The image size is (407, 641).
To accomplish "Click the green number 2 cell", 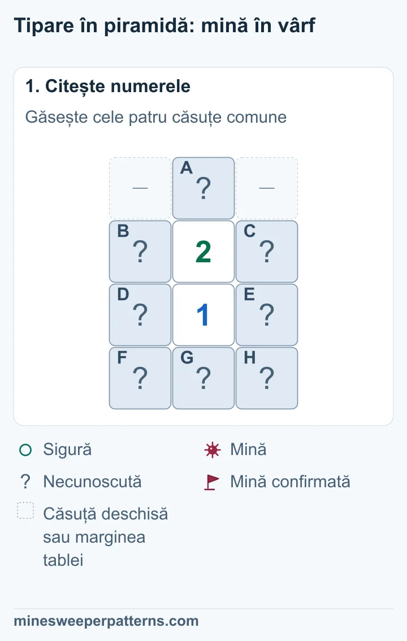I will 203,252.
